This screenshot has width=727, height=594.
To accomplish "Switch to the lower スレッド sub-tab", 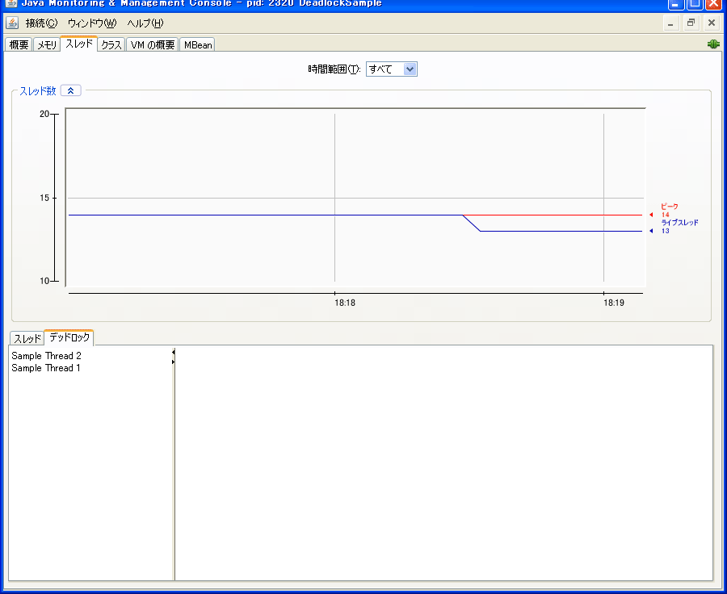I will click(27, 338).
